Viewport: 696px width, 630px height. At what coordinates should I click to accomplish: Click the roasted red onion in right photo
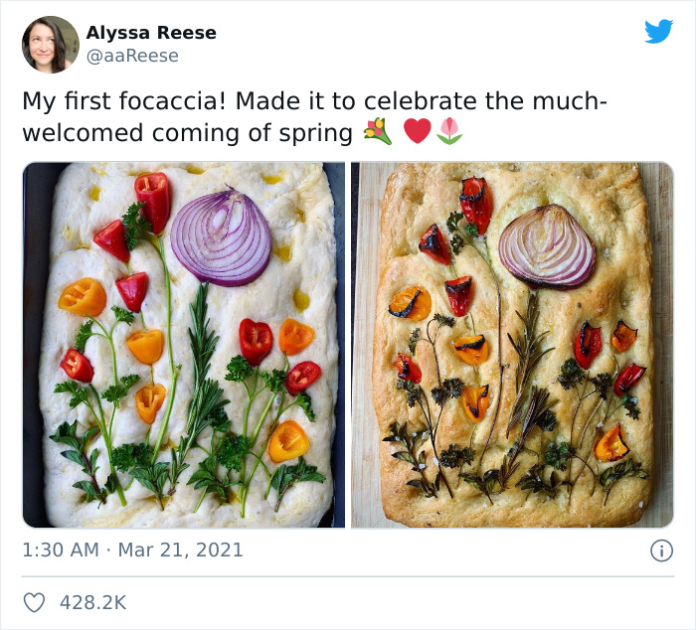(547, 246)
